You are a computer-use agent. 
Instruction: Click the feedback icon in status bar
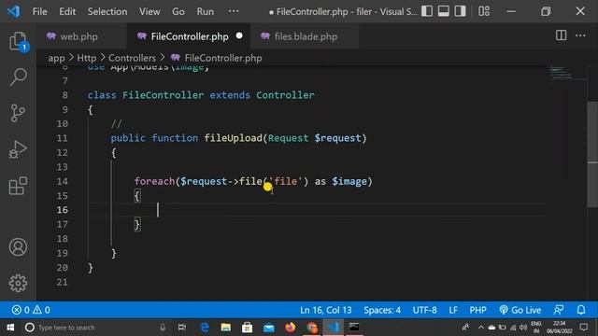559,310
